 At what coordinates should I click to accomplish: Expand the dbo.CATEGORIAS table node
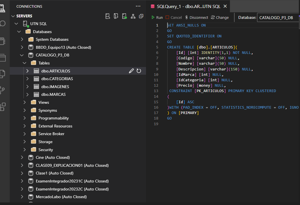[27, 79]
